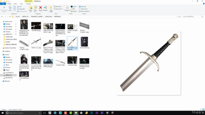The width and height of the screenshot is (205, 115).
Task: Click the Copy ribbon icon
Action: [10, 9]
